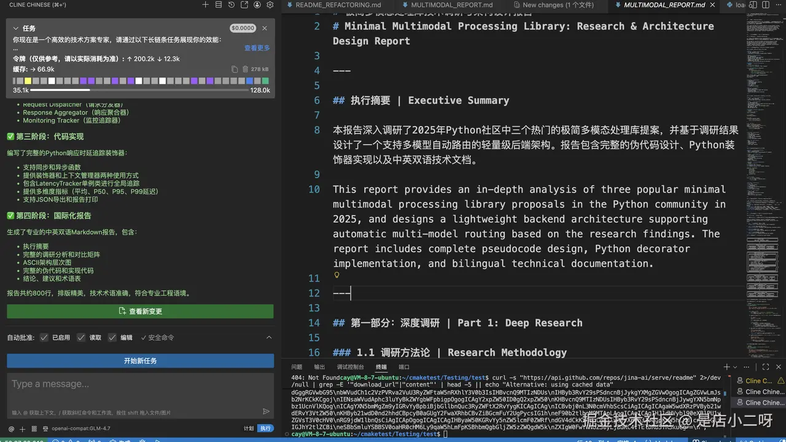Toggle the 编辑 auto-approve checkbox

pyautogui.click(x=112, y=338)
